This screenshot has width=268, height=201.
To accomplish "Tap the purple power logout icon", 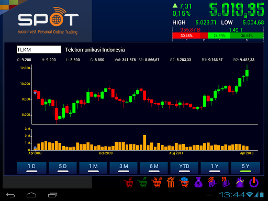I will [254, 182].
